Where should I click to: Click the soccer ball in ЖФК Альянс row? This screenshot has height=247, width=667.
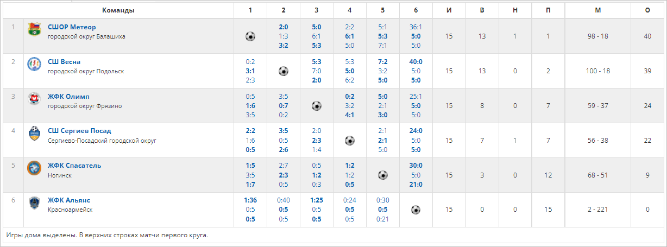(x=416, y=210)
